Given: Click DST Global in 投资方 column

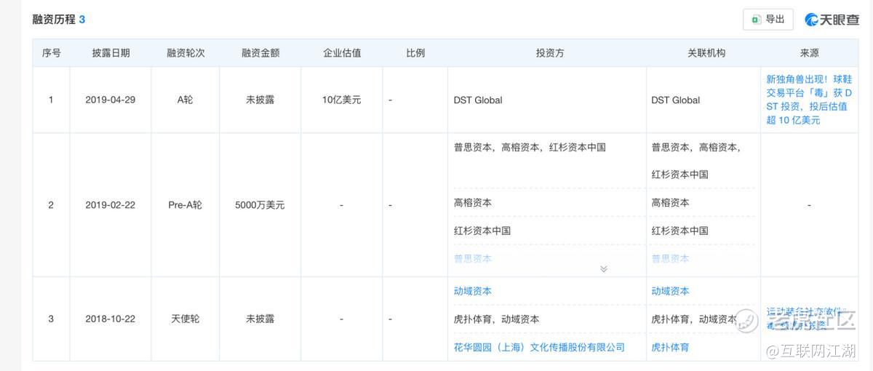Looking at the screenshot, I should (x=478, y=100).
